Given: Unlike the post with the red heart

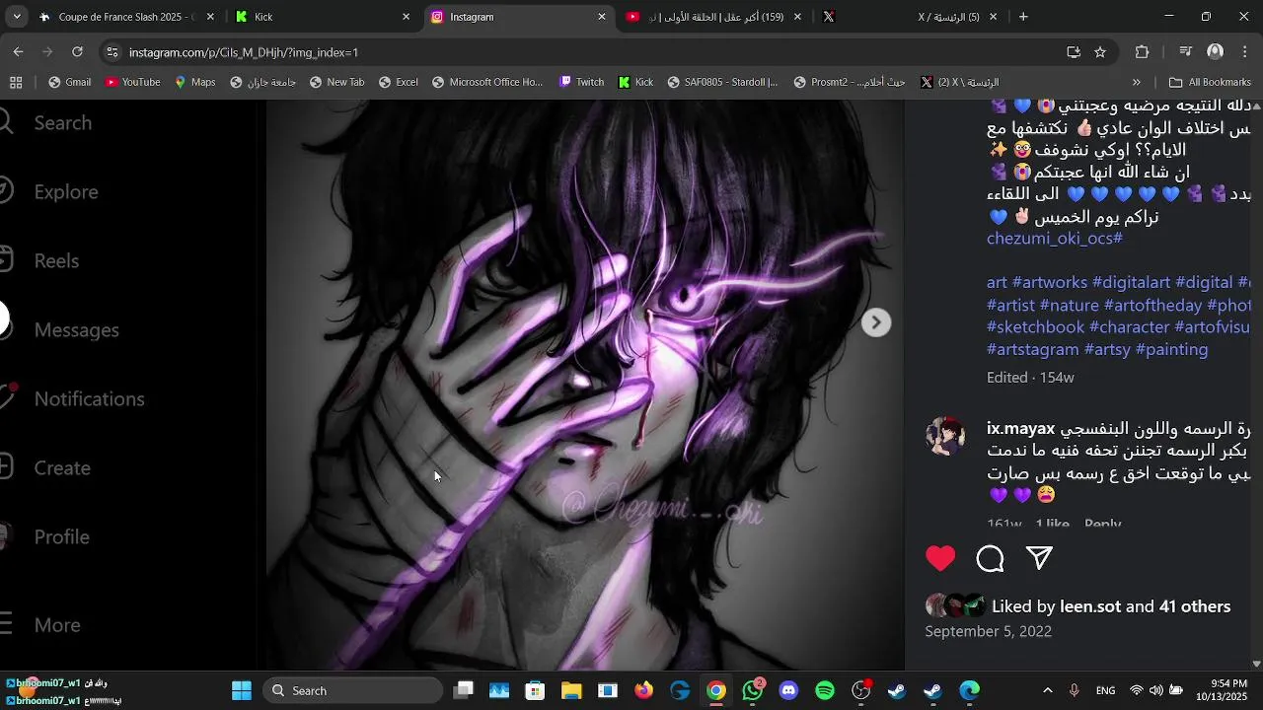Looking at the screenshot, I should point(940,558).
